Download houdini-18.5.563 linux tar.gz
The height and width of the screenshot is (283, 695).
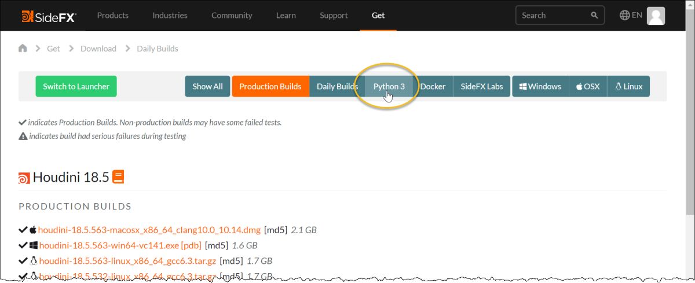[128, 261]
